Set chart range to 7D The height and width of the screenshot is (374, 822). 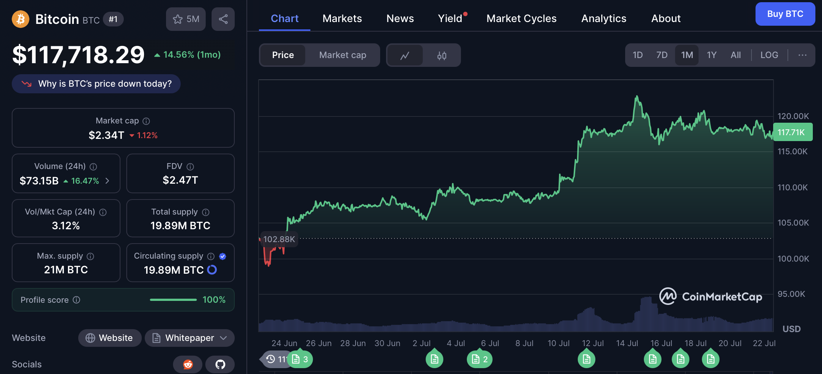[x=662, y=55]
